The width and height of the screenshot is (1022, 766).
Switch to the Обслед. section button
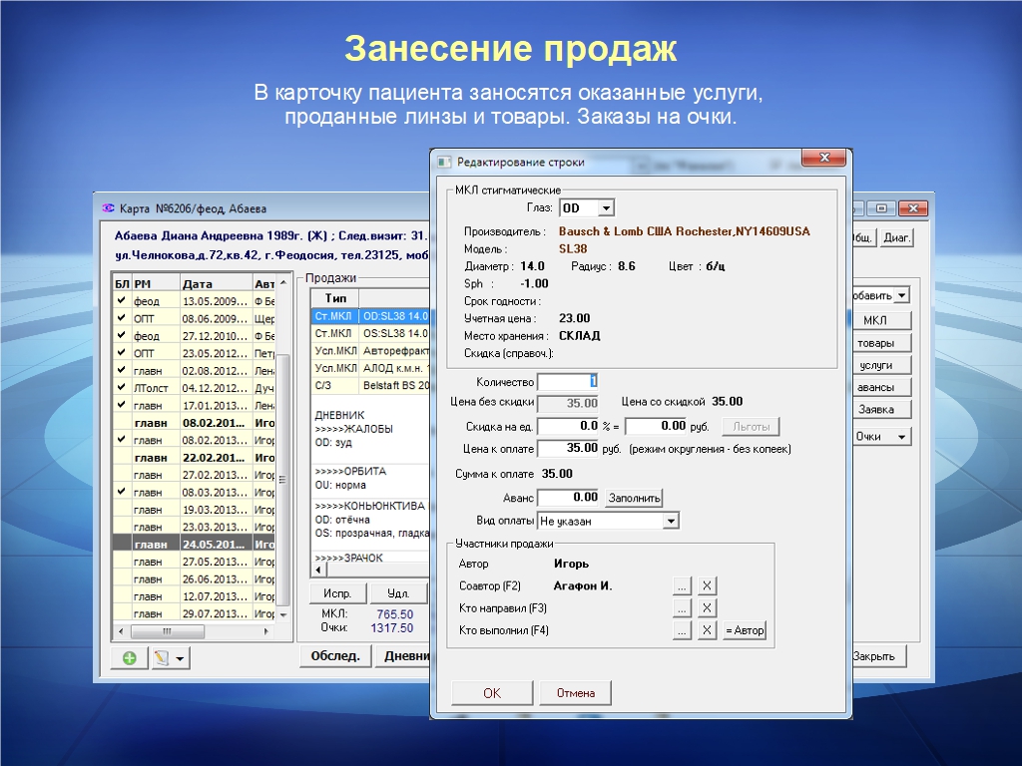tap(334, 656)
